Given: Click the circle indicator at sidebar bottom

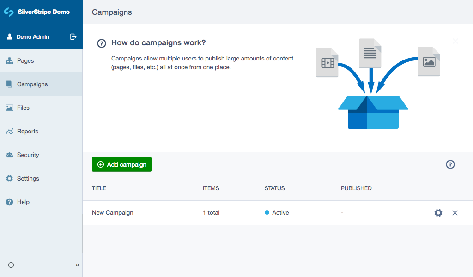Looking at the screenshot, I should pyautogui.click(x=11, y=265).
